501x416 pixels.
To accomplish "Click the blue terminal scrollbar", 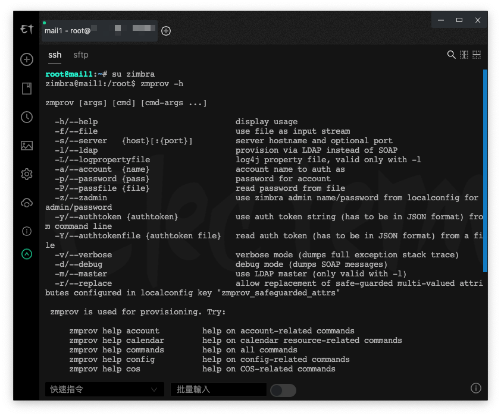I will (x=485, y=171).
